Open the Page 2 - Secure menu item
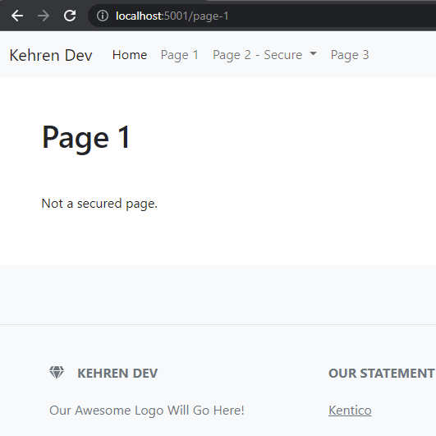Image resolution: width=436 pixels, height=436 pixels. (264, 55)
